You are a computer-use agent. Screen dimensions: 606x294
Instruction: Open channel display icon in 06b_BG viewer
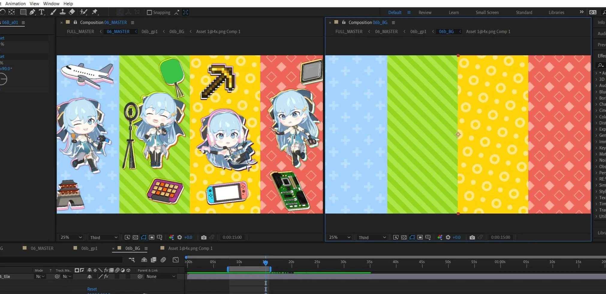440,237
